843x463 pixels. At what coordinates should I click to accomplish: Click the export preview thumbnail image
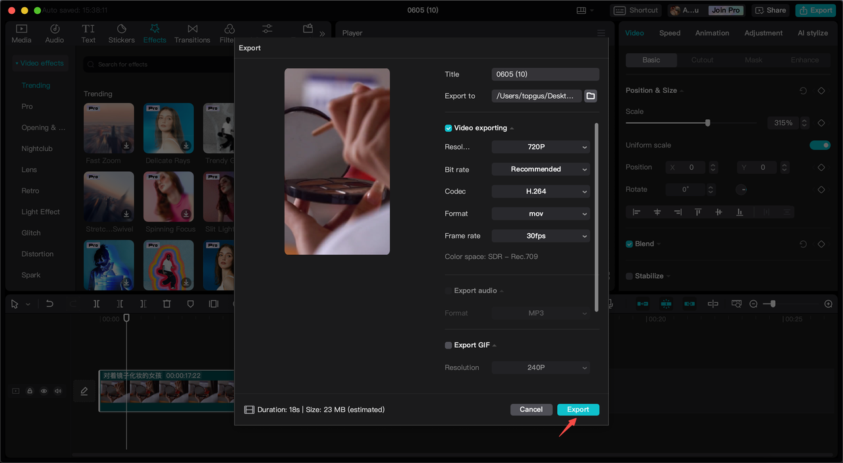pos(337,161)
